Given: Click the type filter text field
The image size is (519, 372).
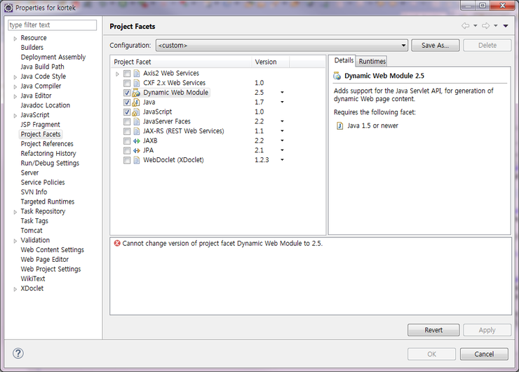Looking at the screenshot, I should pyautogui.click(x=53, y=25).
